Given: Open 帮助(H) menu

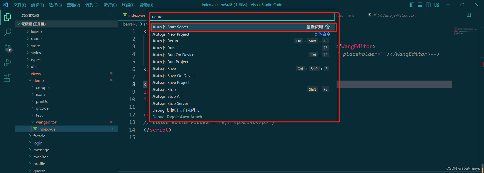Looking at the screenshot, I should [146, 5].
